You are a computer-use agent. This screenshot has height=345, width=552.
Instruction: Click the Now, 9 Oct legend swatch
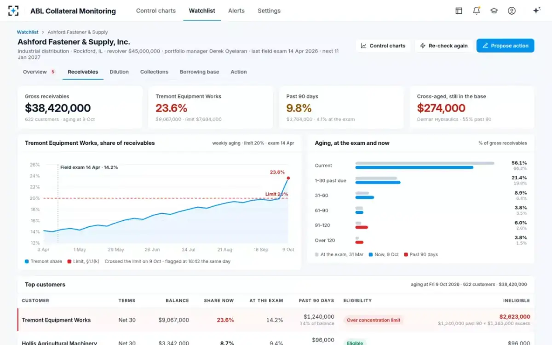click(x=371, y=254)
